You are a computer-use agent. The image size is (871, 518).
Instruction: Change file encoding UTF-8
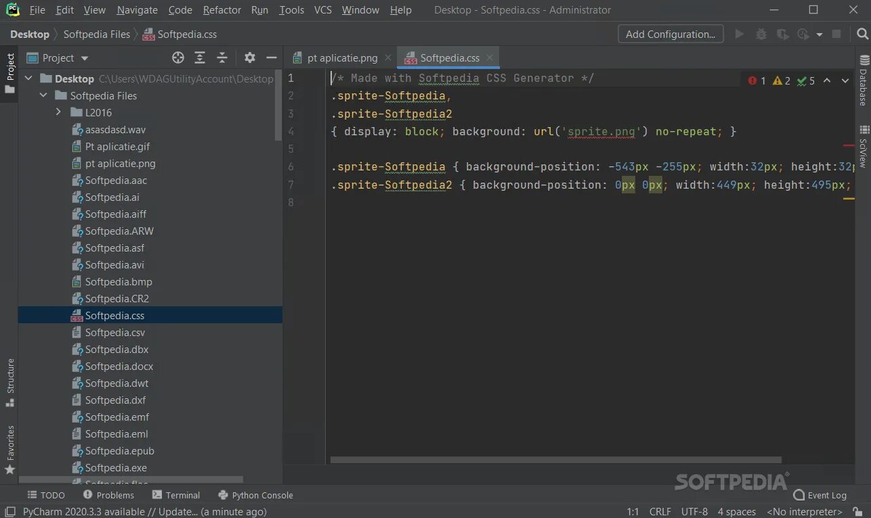tap(694, 512)
